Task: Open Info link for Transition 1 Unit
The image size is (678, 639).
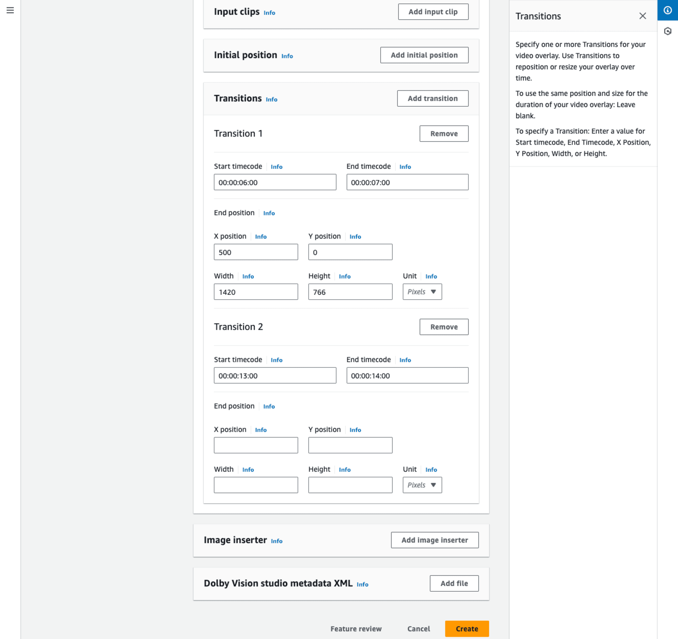Action: pyautogui.click(x=431, y=277)
